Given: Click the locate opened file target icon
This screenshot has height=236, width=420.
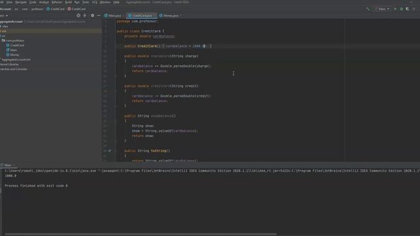Looking at the screenshot, I should (78, 16).
